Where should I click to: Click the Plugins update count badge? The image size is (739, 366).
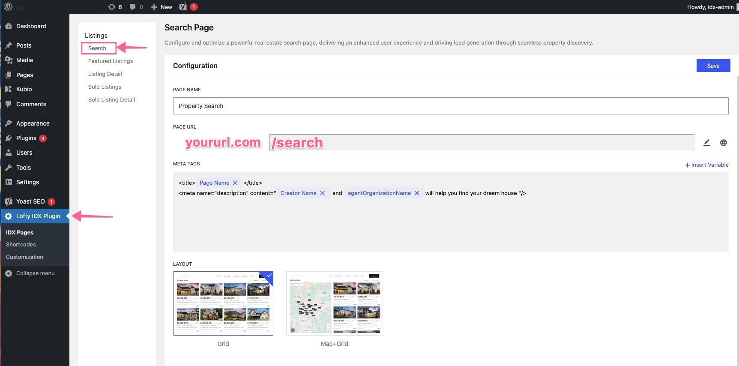[43, 138]
